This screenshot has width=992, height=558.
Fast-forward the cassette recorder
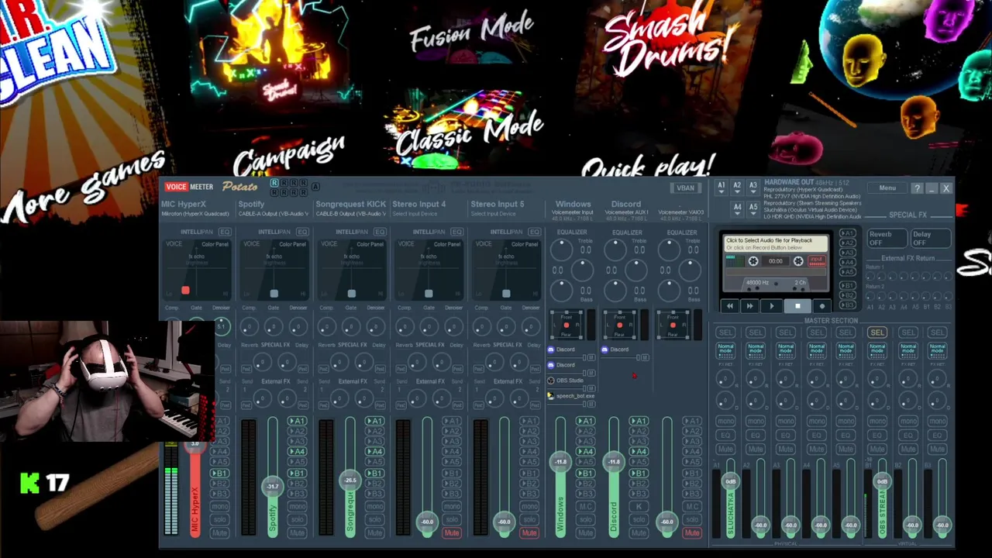click(749, 306)
